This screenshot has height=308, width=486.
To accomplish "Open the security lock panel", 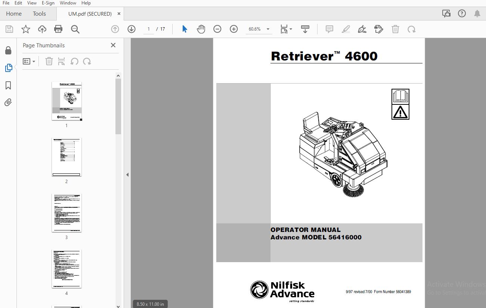I will [x=8, y=50].
